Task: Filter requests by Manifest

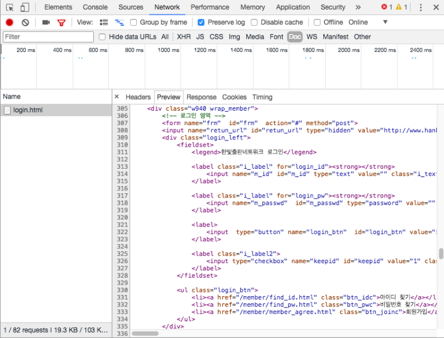Action: [336, 37]
